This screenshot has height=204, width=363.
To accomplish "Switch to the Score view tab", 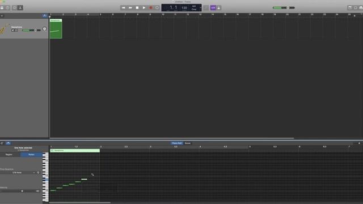I will pos(188,143).
